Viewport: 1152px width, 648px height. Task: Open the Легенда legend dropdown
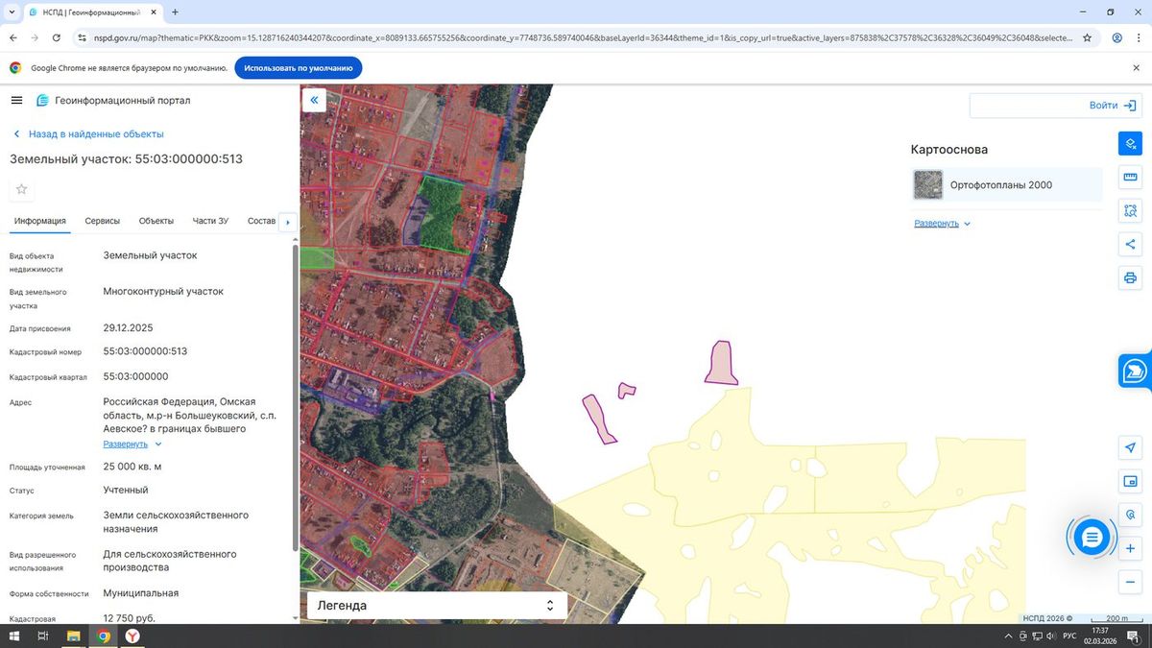click(437, 606)
